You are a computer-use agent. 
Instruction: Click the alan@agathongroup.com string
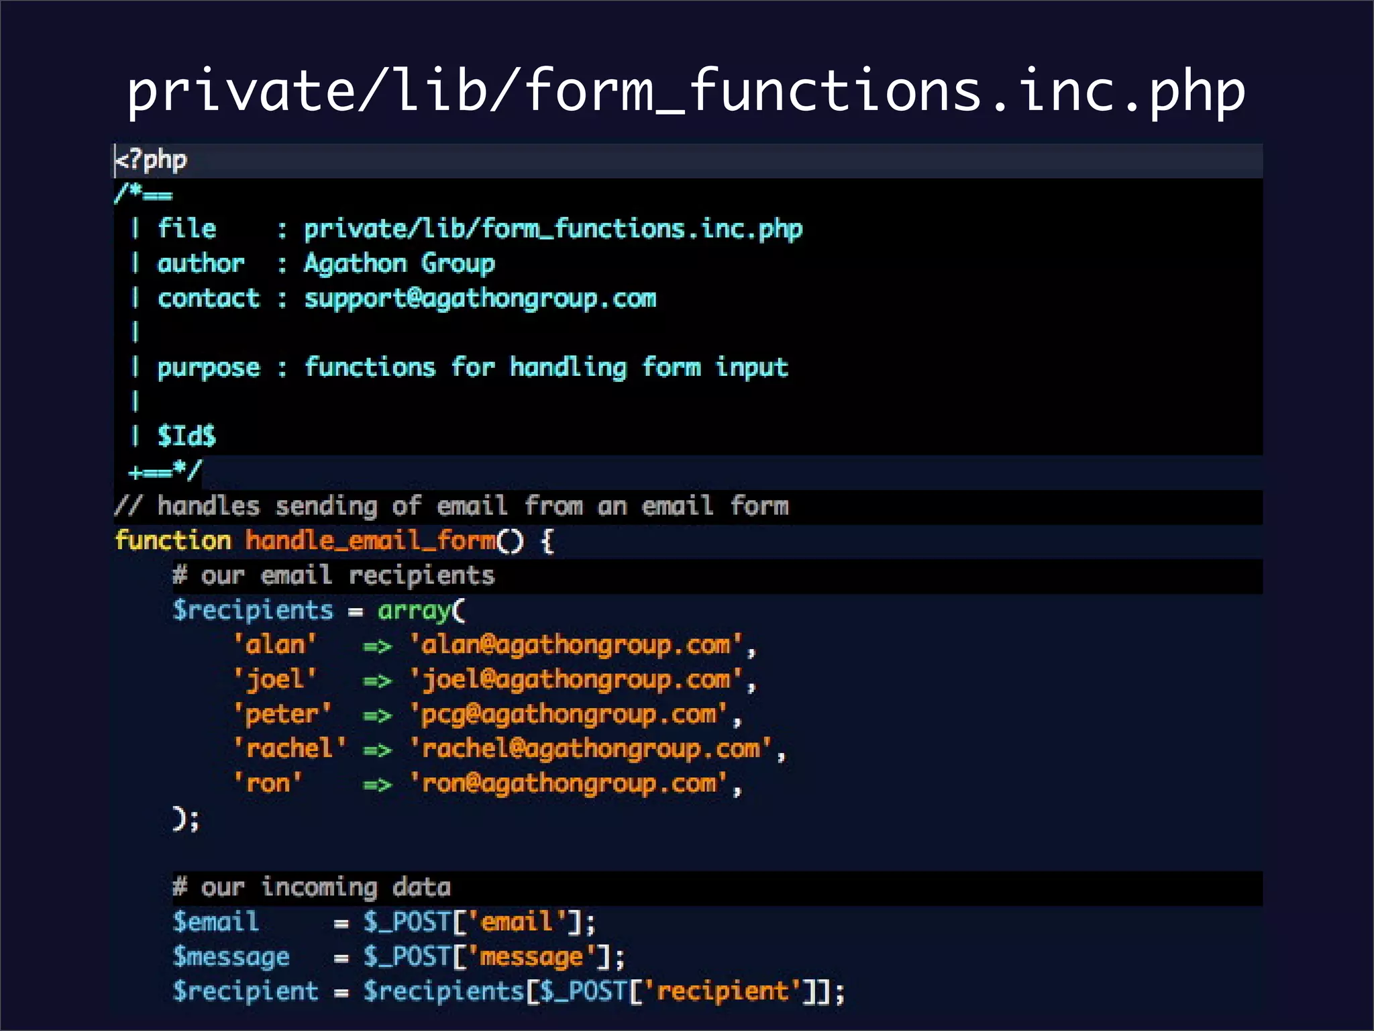pyautogui.click(x=576, y=645)
